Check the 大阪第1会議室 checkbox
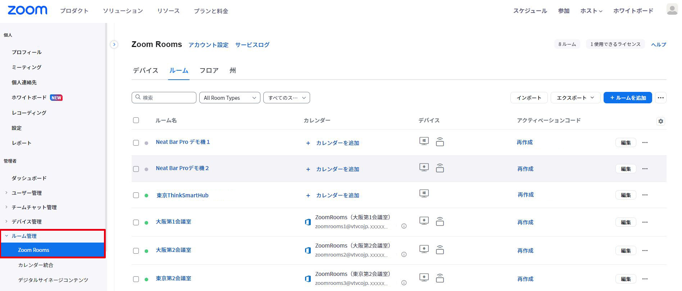 (136, 222)
